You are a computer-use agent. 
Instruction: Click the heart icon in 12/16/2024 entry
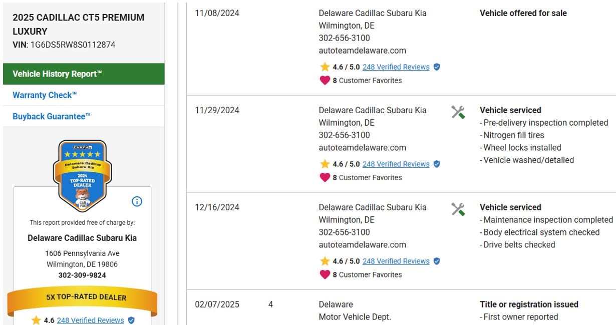click(x=325, y=274)
